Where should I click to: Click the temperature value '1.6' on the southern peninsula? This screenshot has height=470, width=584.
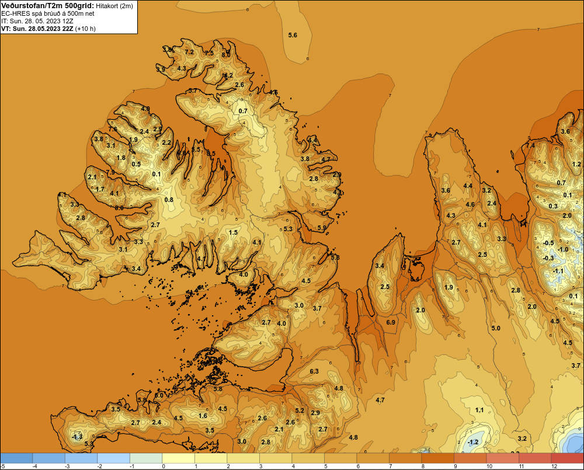203,416
